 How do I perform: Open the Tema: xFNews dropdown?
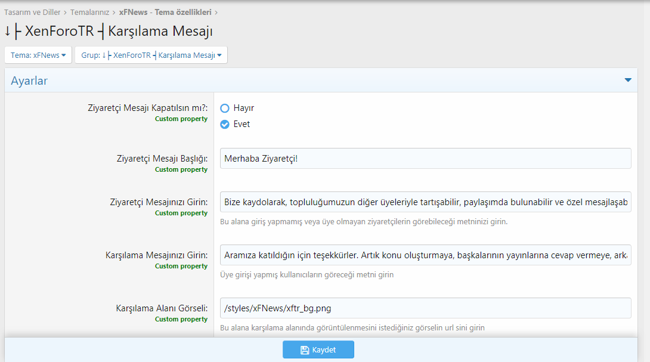(38, 55)
